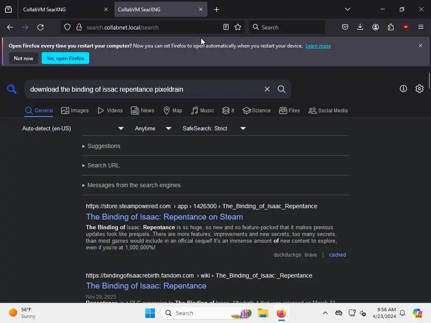Open SearXNG preferences gear icon
The height and width of the screenshot is (323, 431).
point(420,88)
